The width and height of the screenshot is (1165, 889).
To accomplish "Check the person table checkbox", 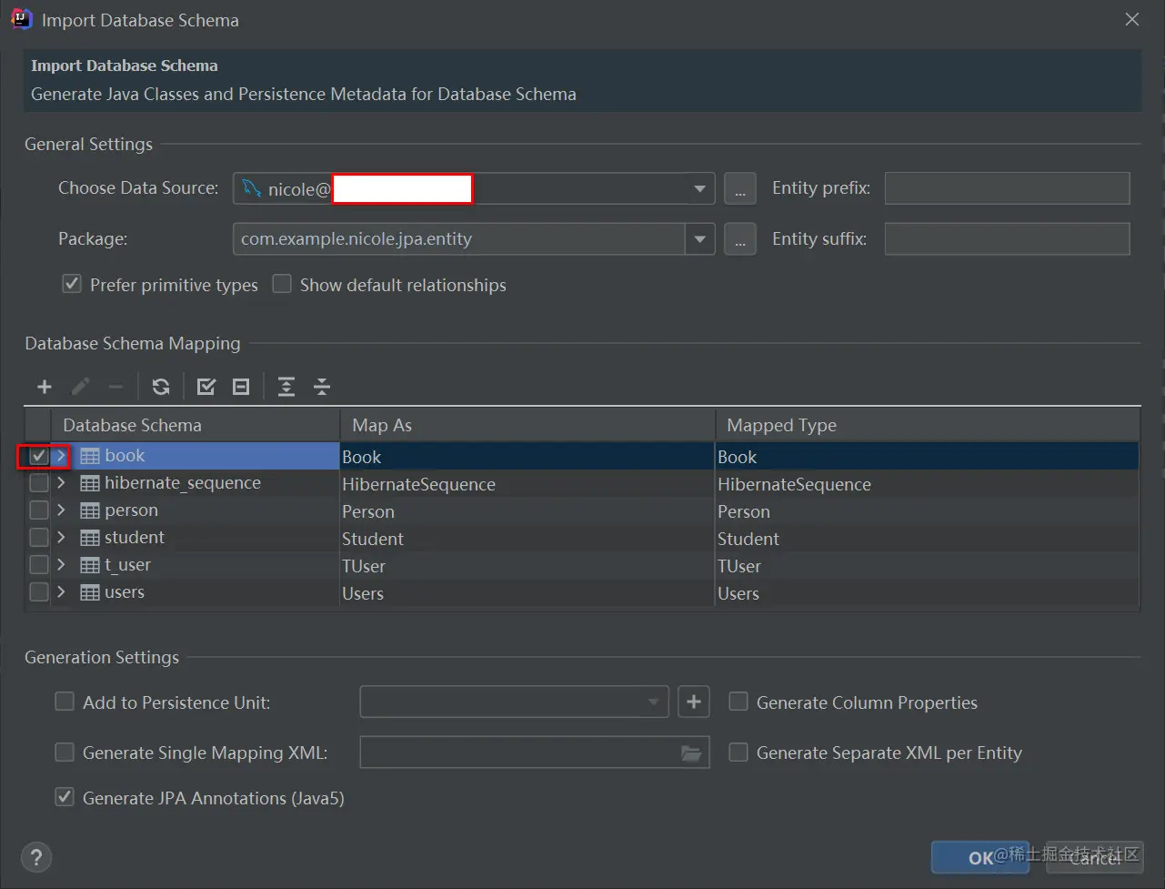I will pyautogui.click(x=38, y=510).
